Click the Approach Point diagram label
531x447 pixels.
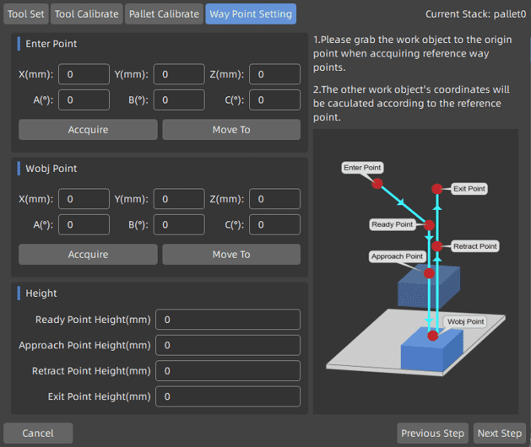click(x=397, y=256)
